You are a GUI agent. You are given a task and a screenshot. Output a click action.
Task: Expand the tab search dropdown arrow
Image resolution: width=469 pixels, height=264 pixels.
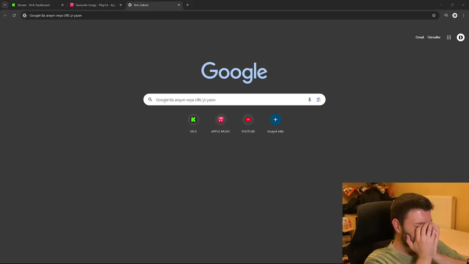coord(5,5)
